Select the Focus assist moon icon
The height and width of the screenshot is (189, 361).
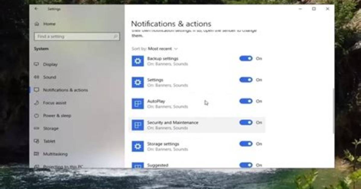[x=37, y=103]
